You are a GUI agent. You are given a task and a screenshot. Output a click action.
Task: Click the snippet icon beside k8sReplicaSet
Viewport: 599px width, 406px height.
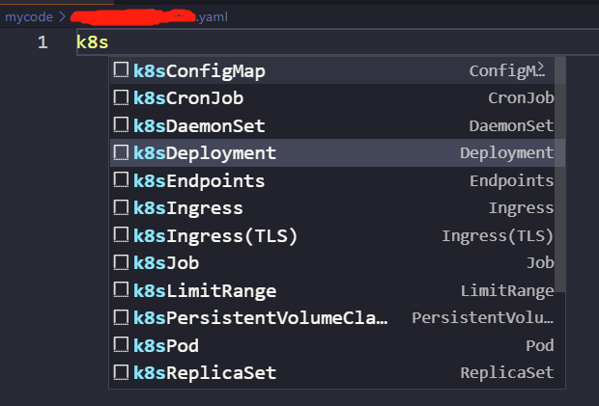pos(121,372)
